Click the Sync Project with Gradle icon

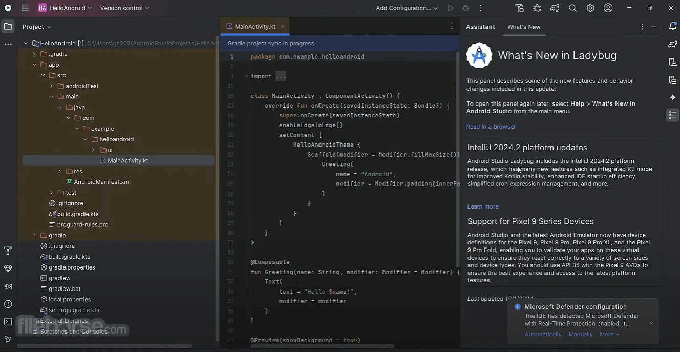coord(555,8)
